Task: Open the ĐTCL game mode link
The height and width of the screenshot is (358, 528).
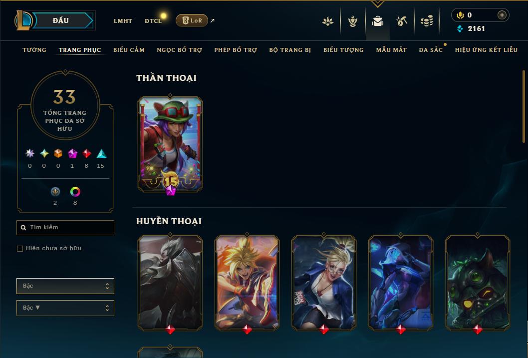Action: point(153,21)
